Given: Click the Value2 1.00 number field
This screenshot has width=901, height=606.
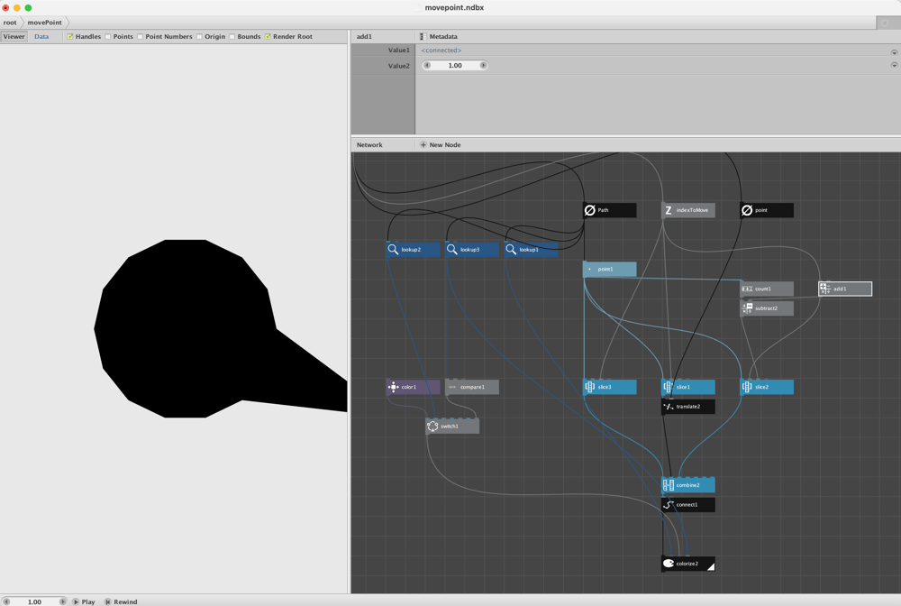Looking at the screenshot, I should 455,66.
